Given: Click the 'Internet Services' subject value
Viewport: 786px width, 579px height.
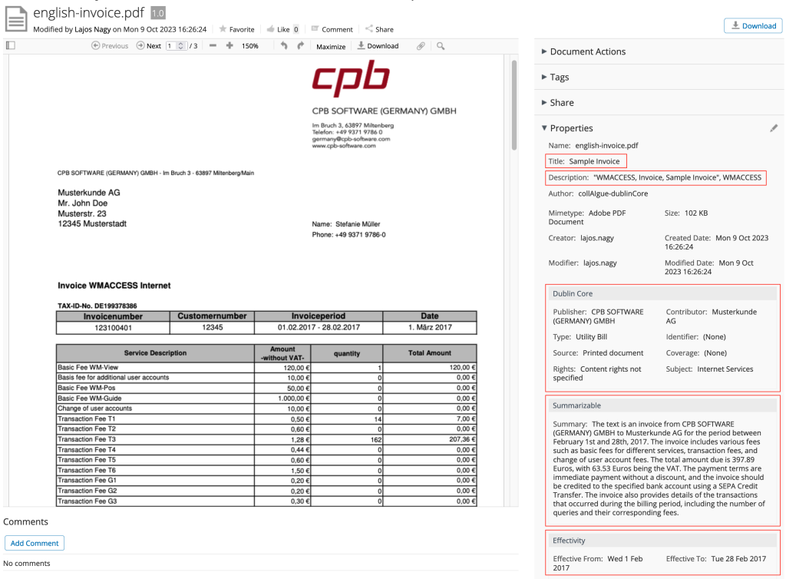Looking at the screenshot, I should click(725, 369).
